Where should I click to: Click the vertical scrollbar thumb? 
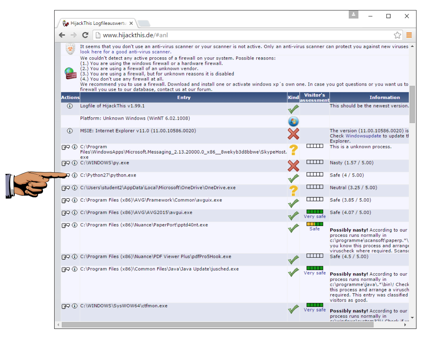[412, 104]
